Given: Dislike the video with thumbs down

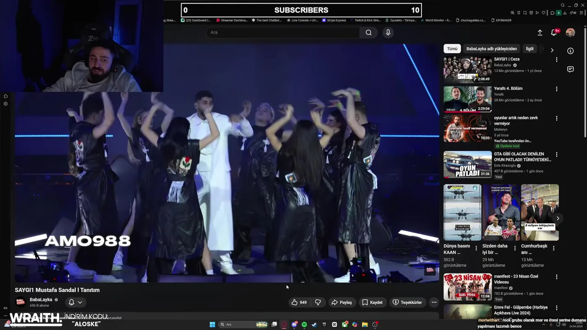Looking at the screenshot, I should click(318, 302).
